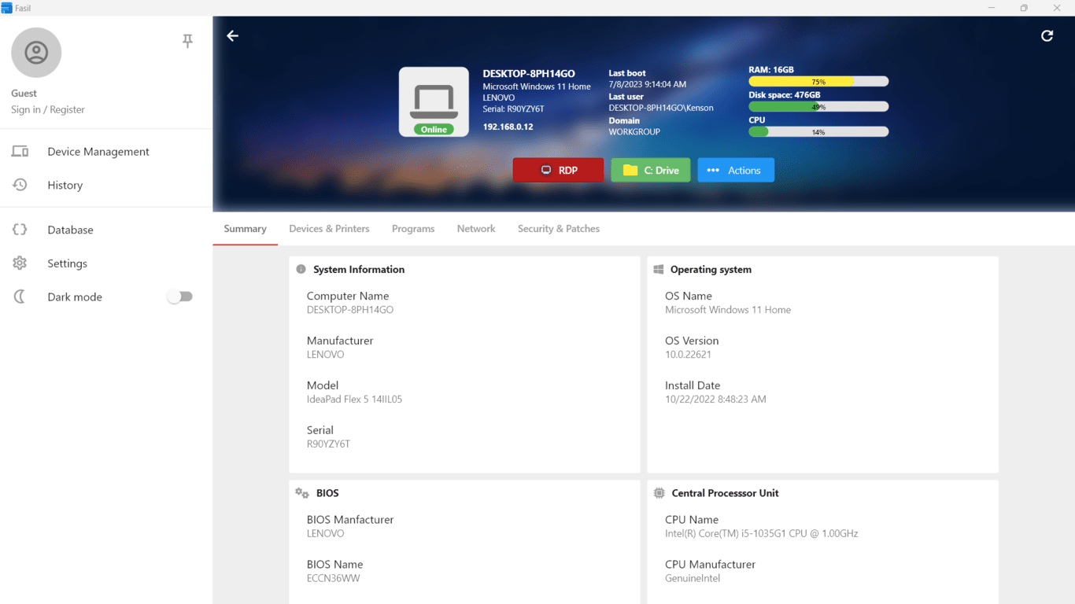Click the WORKGROUP domain value
The image size is (1075, 604).
coord(634,132)
